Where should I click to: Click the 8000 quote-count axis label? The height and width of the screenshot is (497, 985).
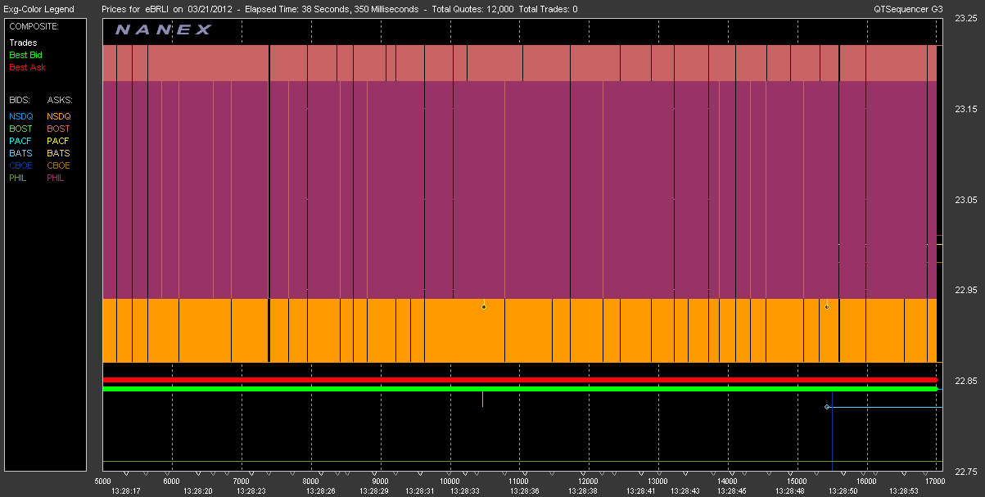[311, 481]
